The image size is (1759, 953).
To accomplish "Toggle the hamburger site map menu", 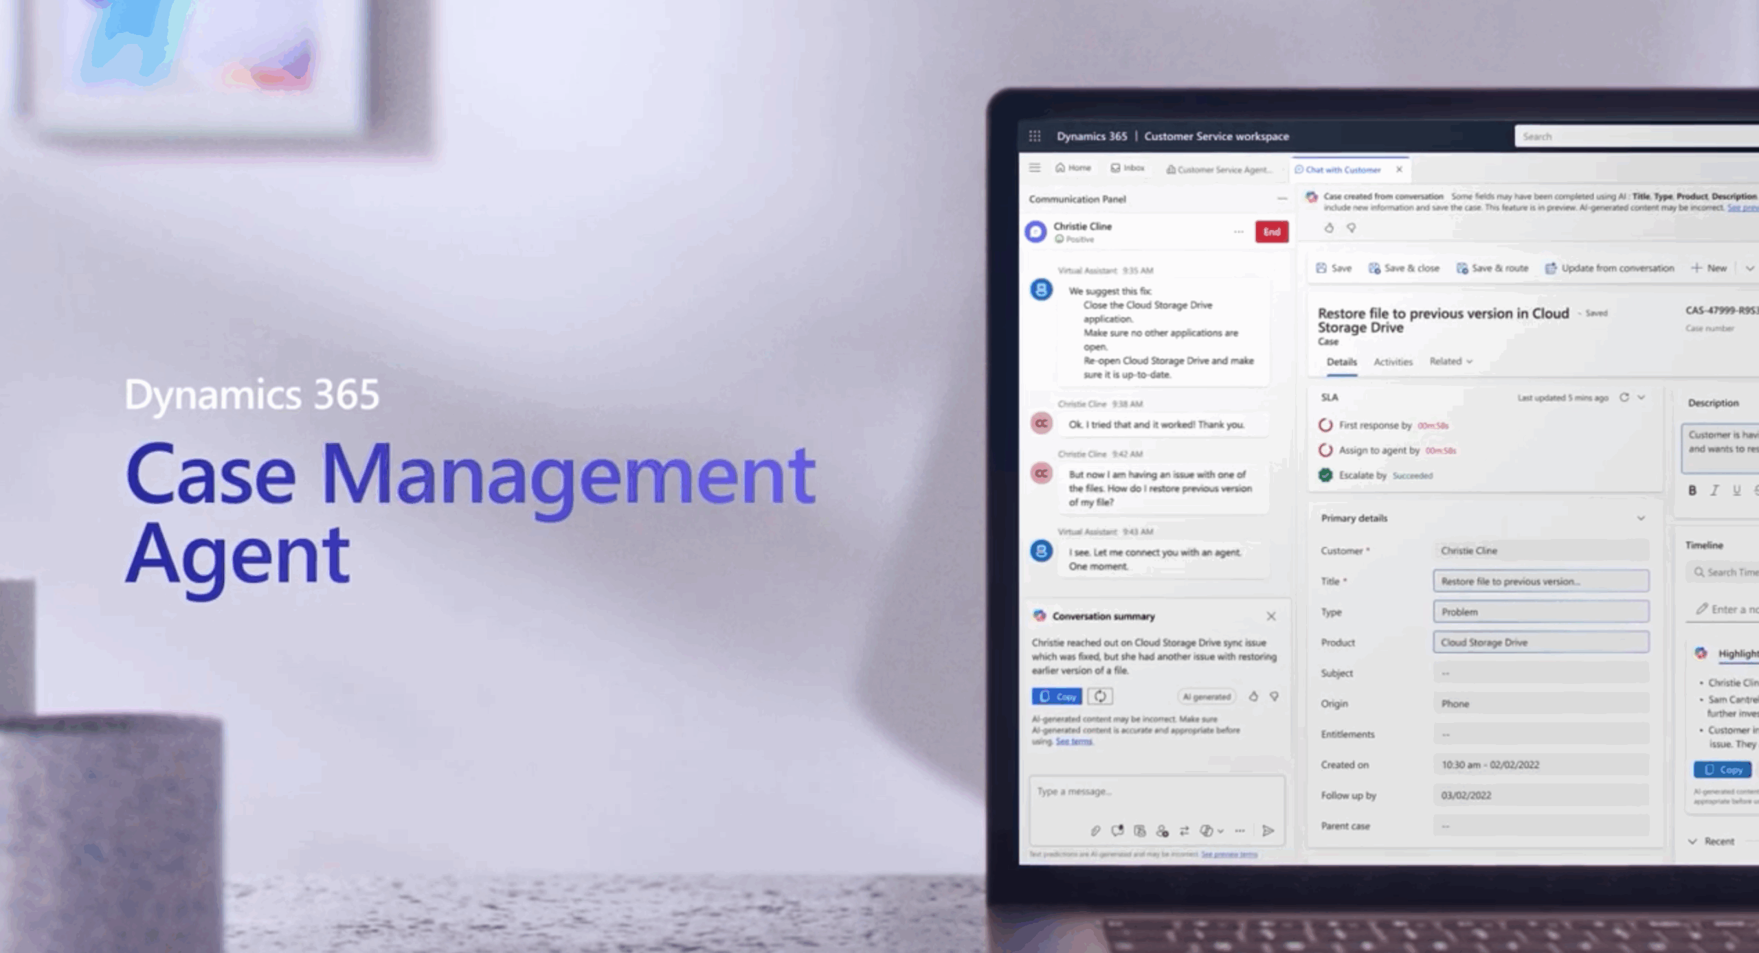I will (x=1035, y=168).
